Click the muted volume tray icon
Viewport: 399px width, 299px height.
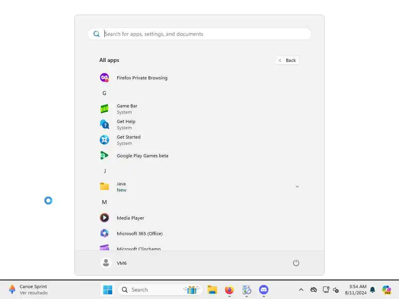335,290
